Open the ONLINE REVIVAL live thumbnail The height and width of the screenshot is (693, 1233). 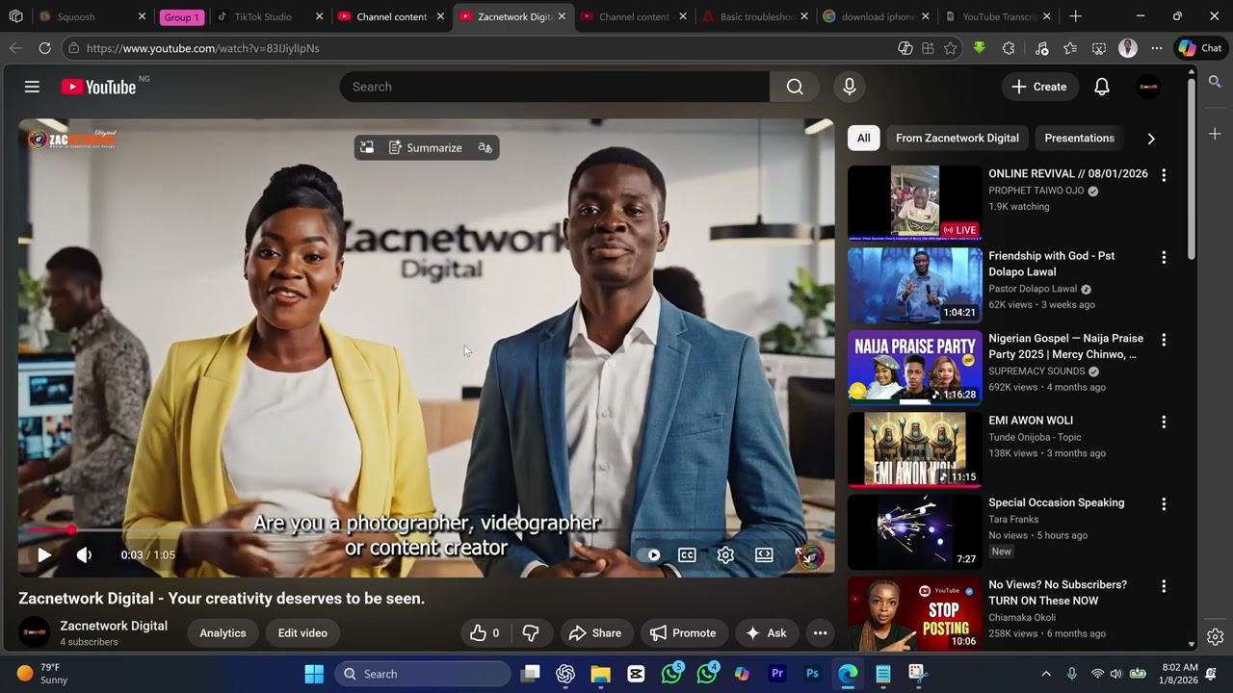(x=914, y=203)
